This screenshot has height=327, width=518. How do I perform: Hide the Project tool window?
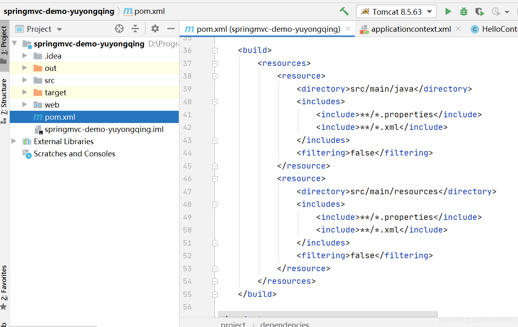[171, 29]
